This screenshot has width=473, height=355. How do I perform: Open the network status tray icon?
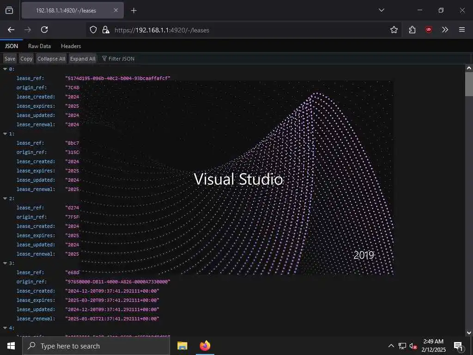402,346
